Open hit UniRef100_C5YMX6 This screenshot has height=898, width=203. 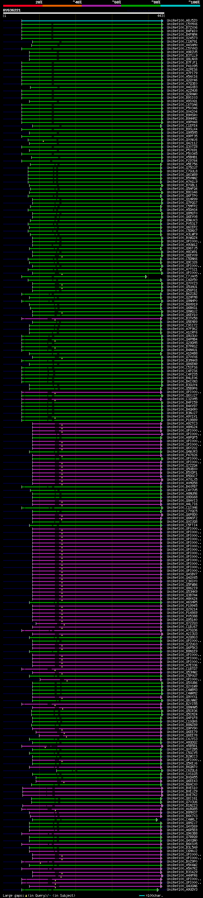coord(182,24)
